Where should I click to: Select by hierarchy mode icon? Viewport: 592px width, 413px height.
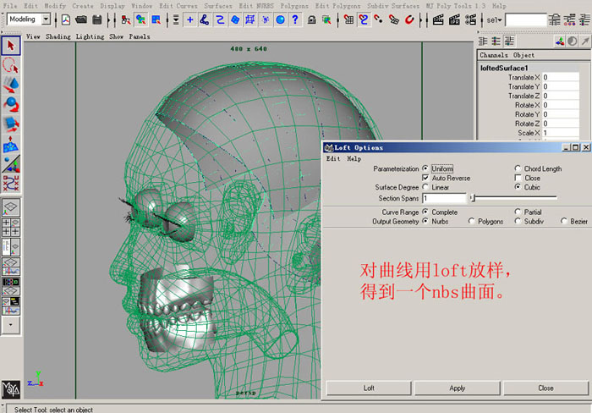pyautogui.click(x=126, y=19)
